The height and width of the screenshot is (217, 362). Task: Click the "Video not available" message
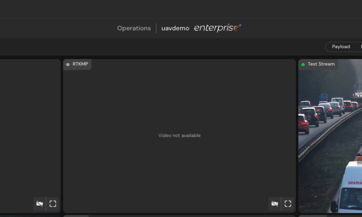pyautogui.click(x=179, y=136)
